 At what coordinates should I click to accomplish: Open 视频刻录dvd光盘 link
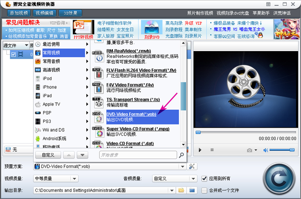tap(233, 13)
